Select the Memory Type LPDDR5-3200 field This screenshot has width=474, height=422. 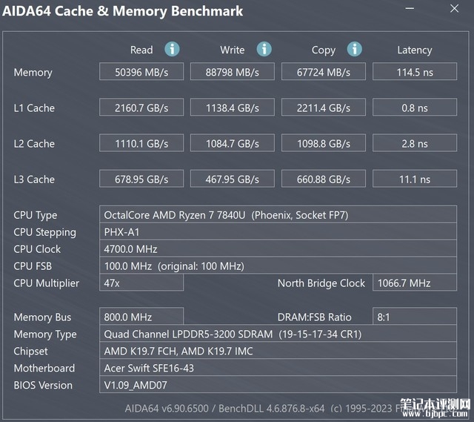278,334
